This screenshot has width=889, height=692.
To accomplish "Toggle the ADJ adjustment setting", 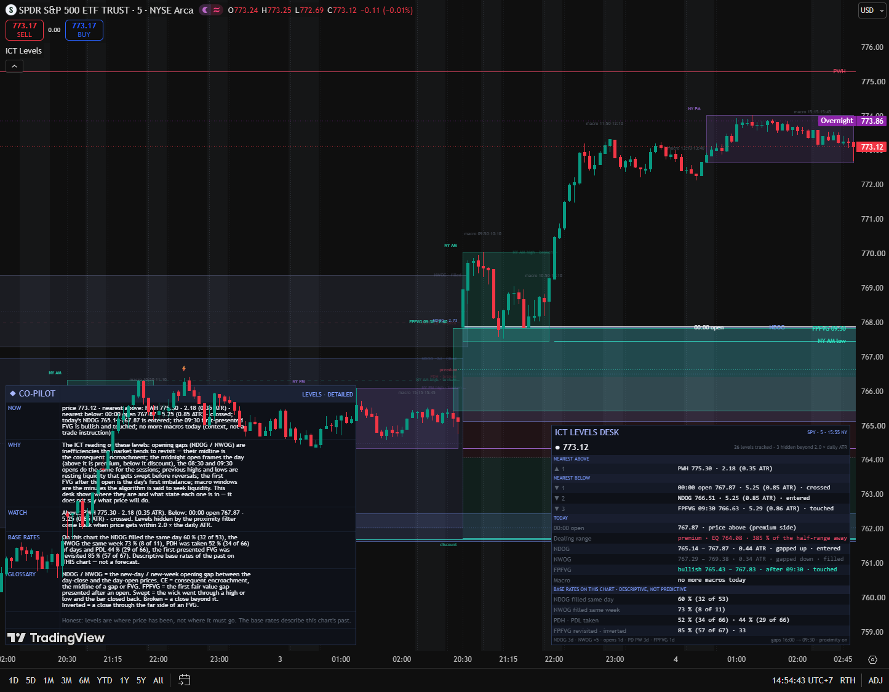I will point(875,680).
